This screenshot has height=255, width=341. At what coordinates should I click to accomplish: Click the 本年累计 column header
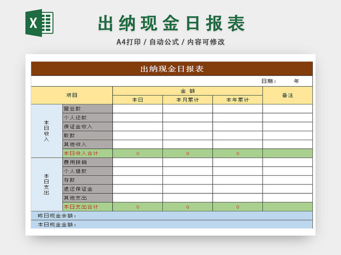tap(238, 100)
